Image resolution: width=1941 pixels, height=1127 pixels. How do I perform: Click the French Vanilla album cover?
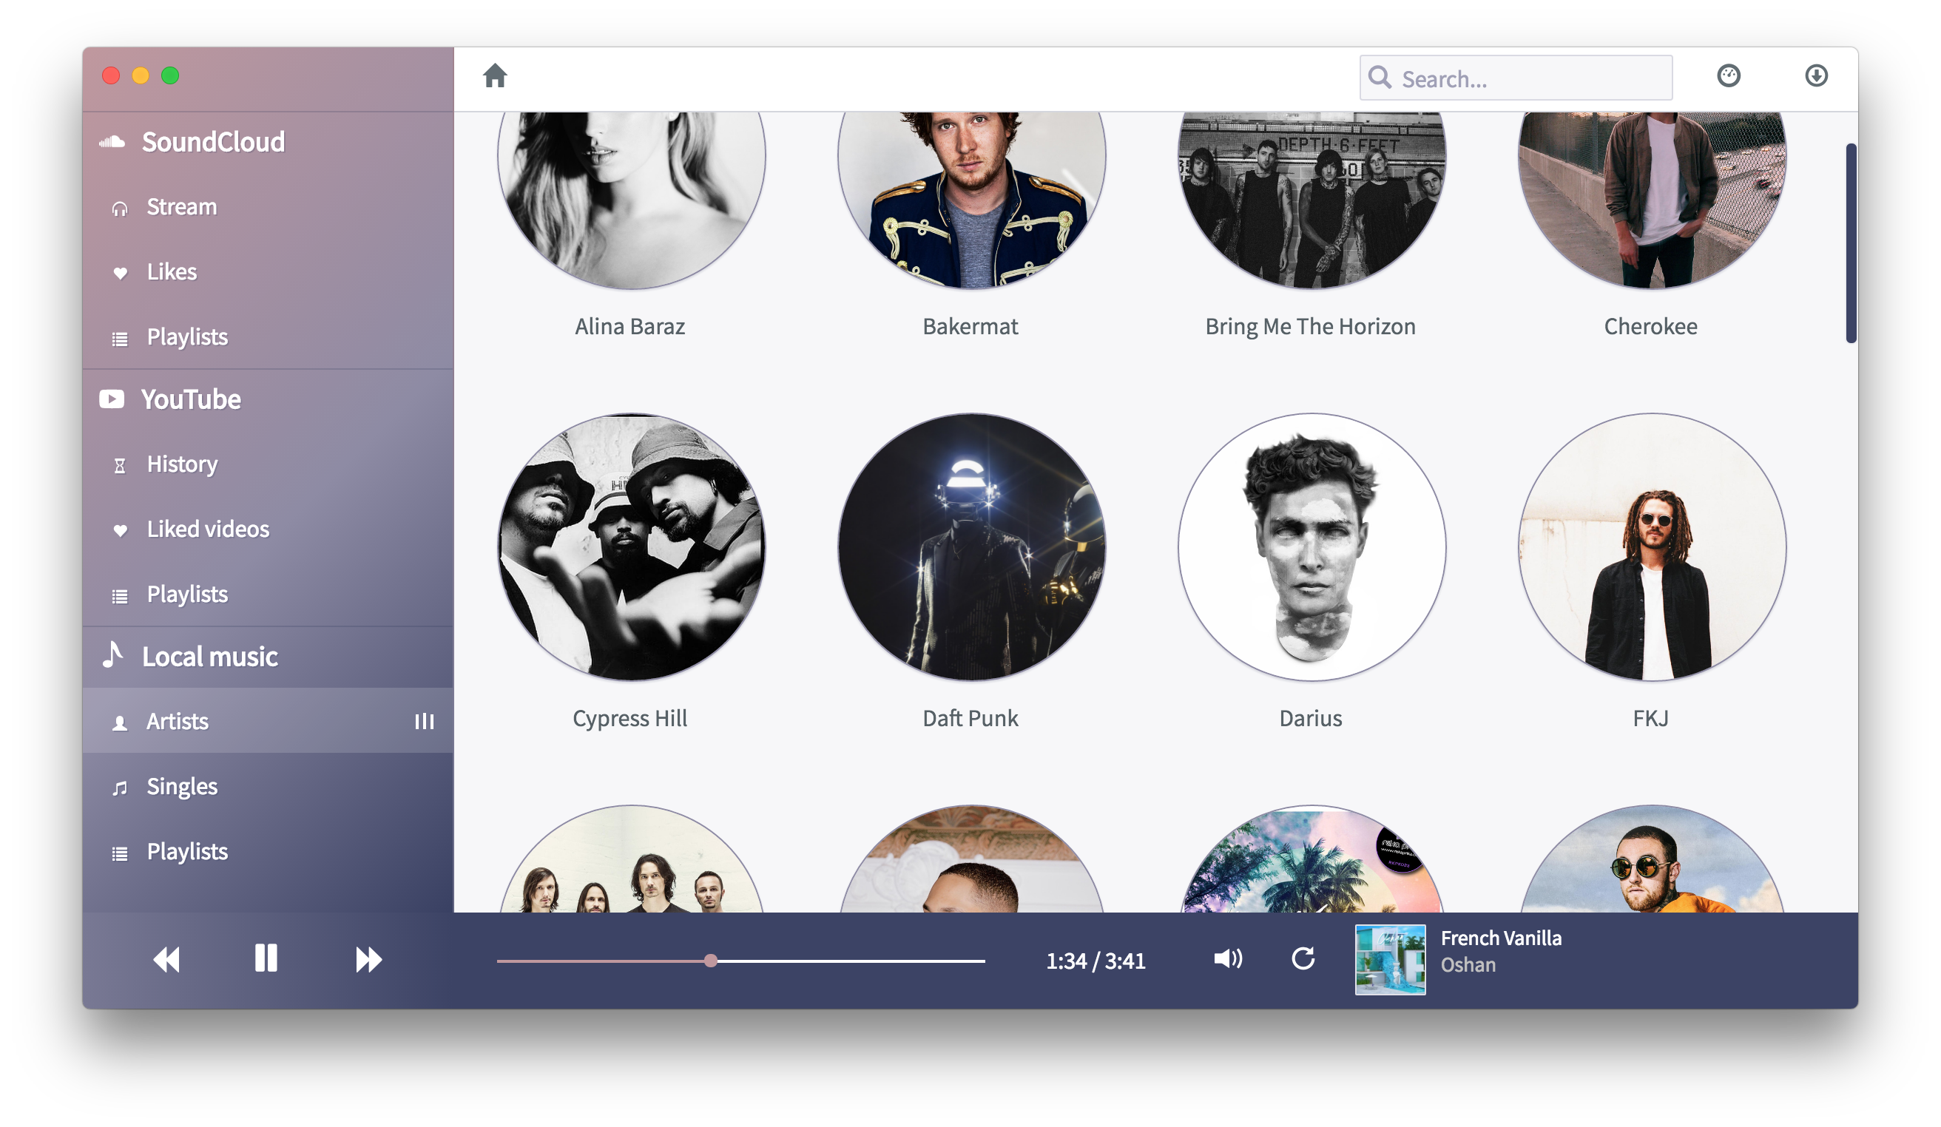(1390, 960)
